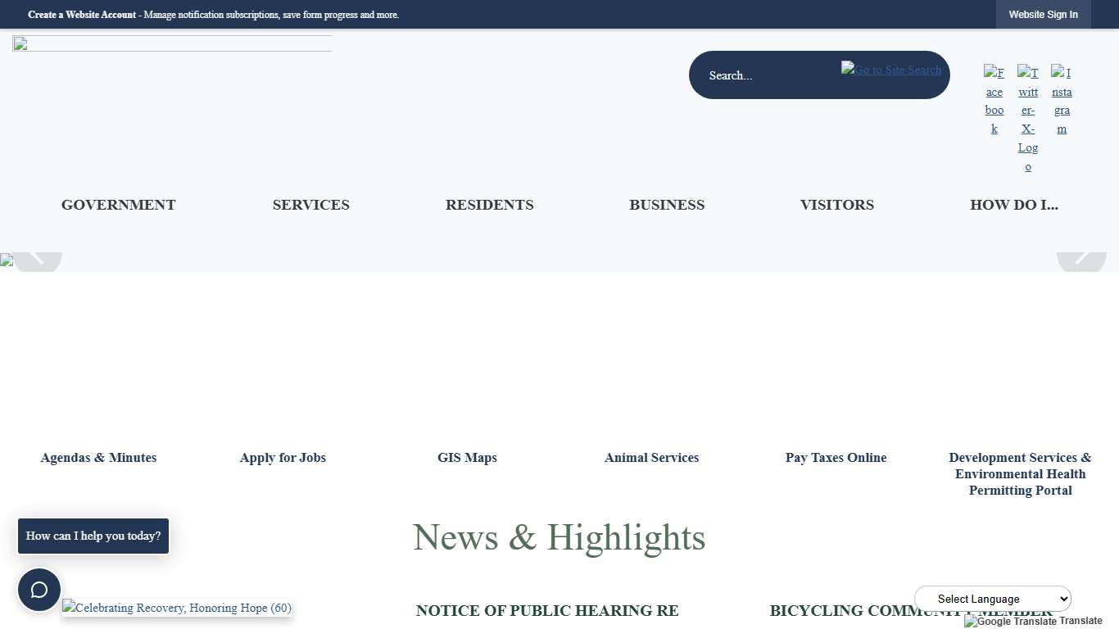
Task: Open the Create a Website Account link
Action: coord(82,14)
